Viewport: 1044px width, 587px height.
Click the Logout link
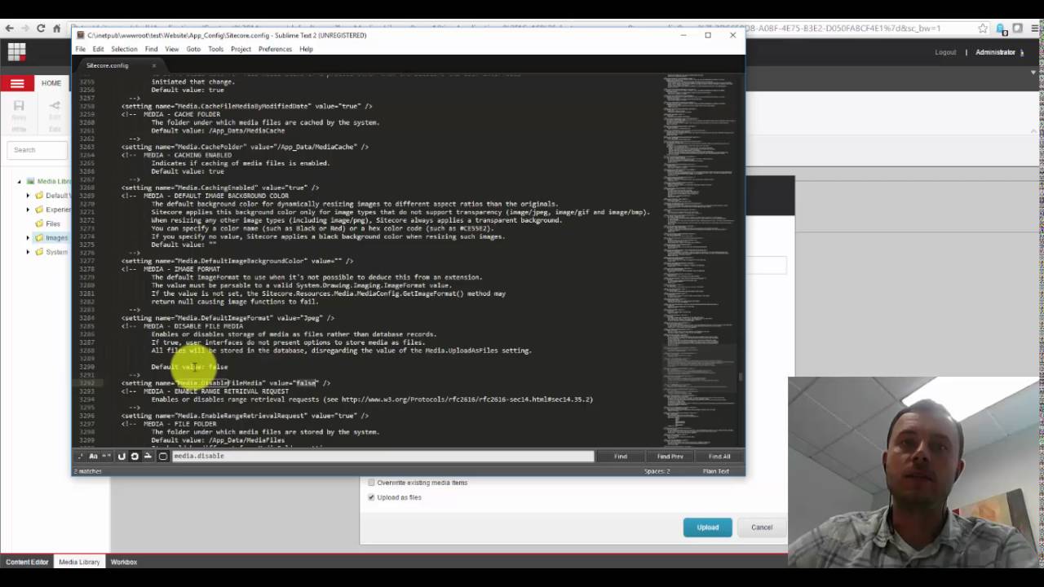tap(945, 52)
